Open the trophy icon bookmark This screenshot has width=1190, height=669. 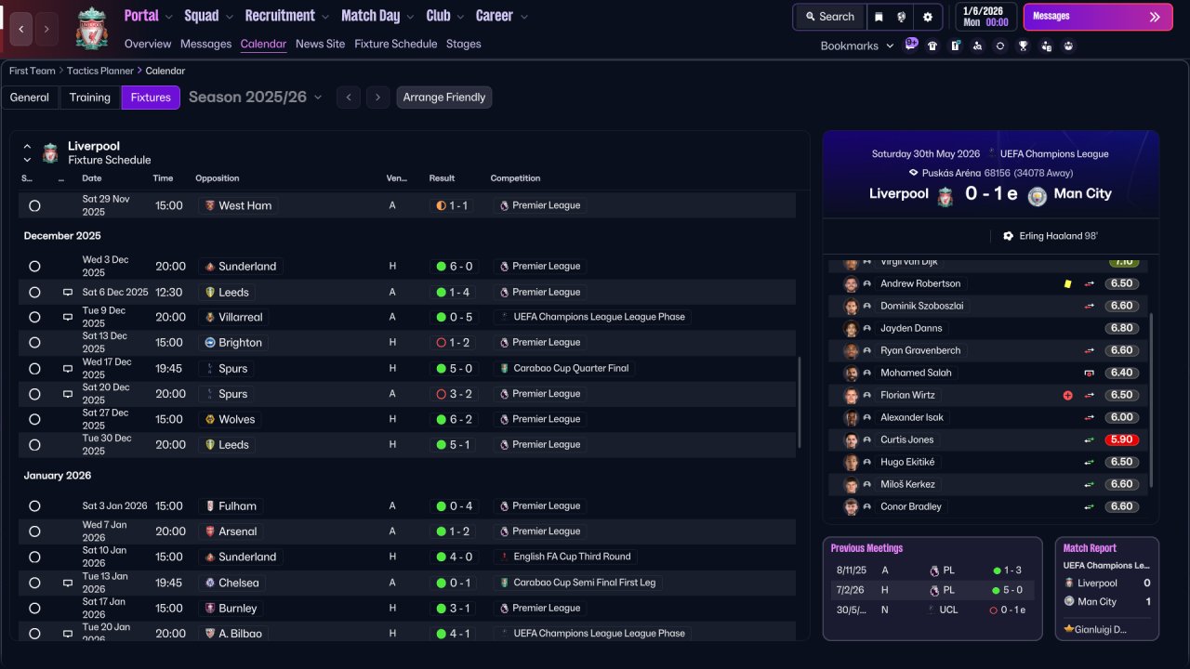click(x=1023, y=46)
